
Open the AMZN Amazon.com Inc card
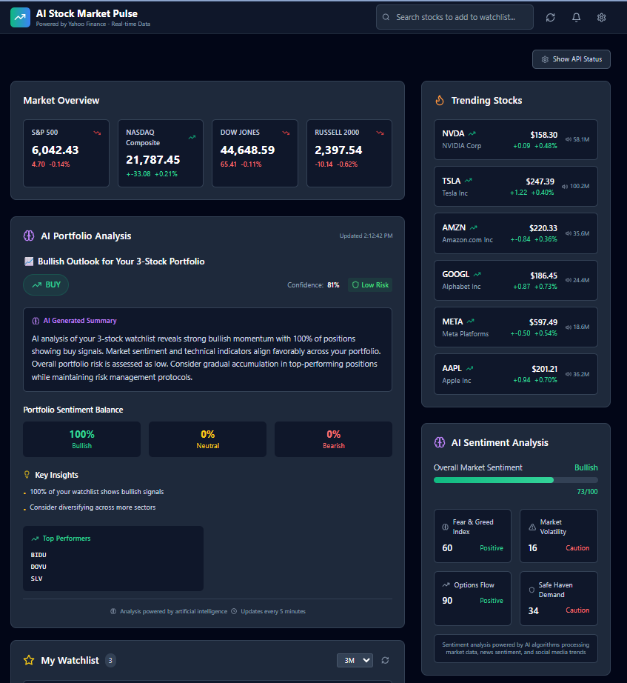tap(515, 233)
